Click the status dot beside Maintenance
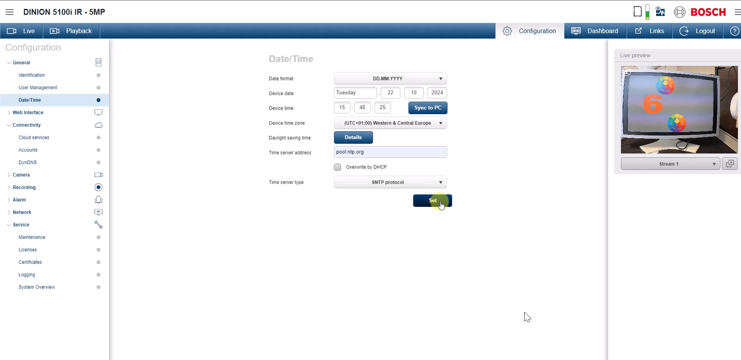 [x=98, y=237]
